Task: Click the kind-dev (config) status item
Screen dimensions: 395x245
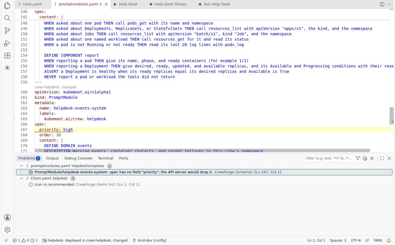Action: tap(149, 240)
